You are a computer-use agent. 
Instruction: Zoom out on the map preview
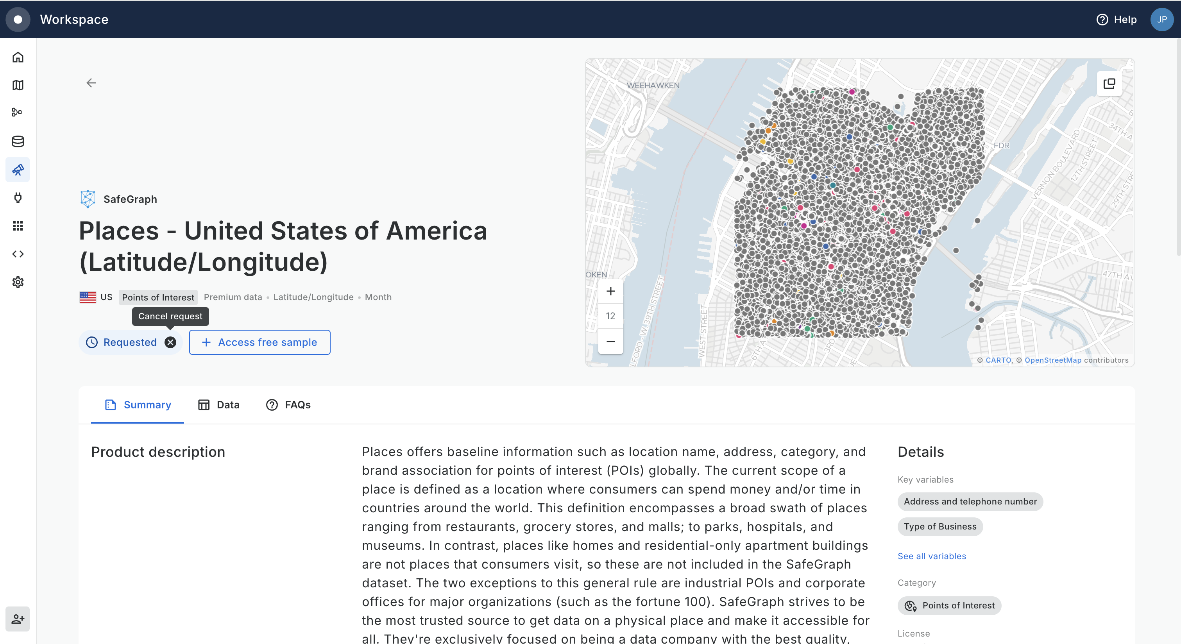(x=610, y=342)
